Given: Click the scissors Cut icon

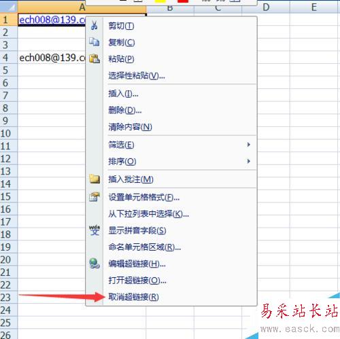Looking at the screenshot, I should tap(94, 25).
